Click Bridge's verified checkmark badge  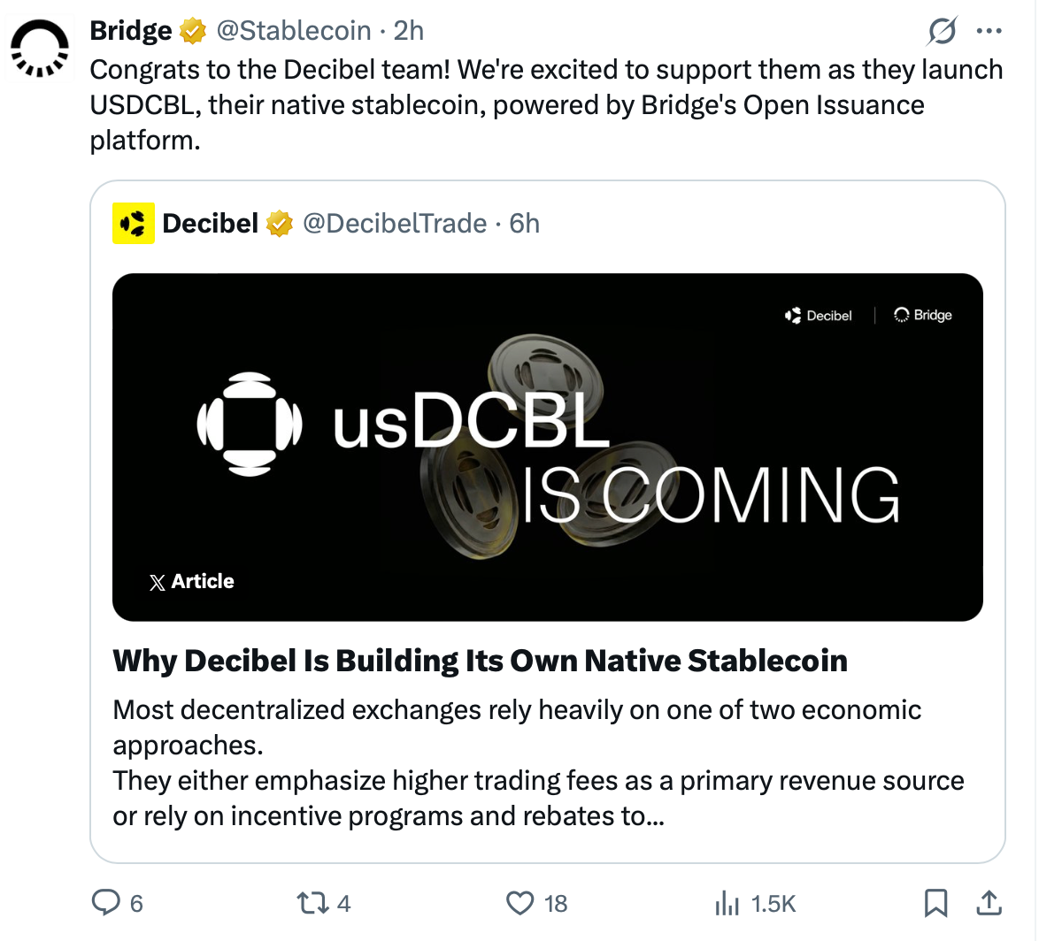pos(191,30)
